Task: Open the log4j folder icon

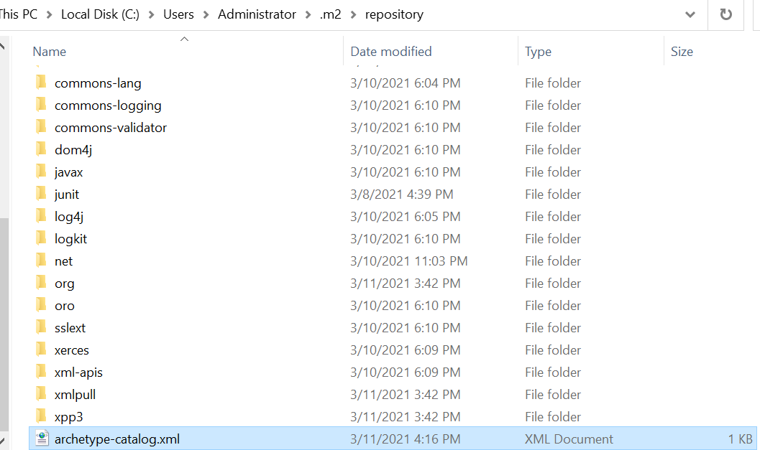Action: (41, 216)
